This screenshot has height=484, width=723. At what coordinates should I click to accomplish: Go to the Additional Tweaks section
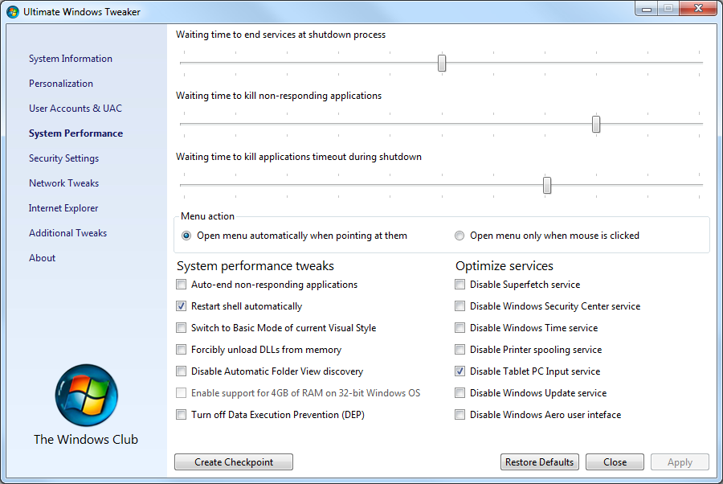(x=67, y=233)
